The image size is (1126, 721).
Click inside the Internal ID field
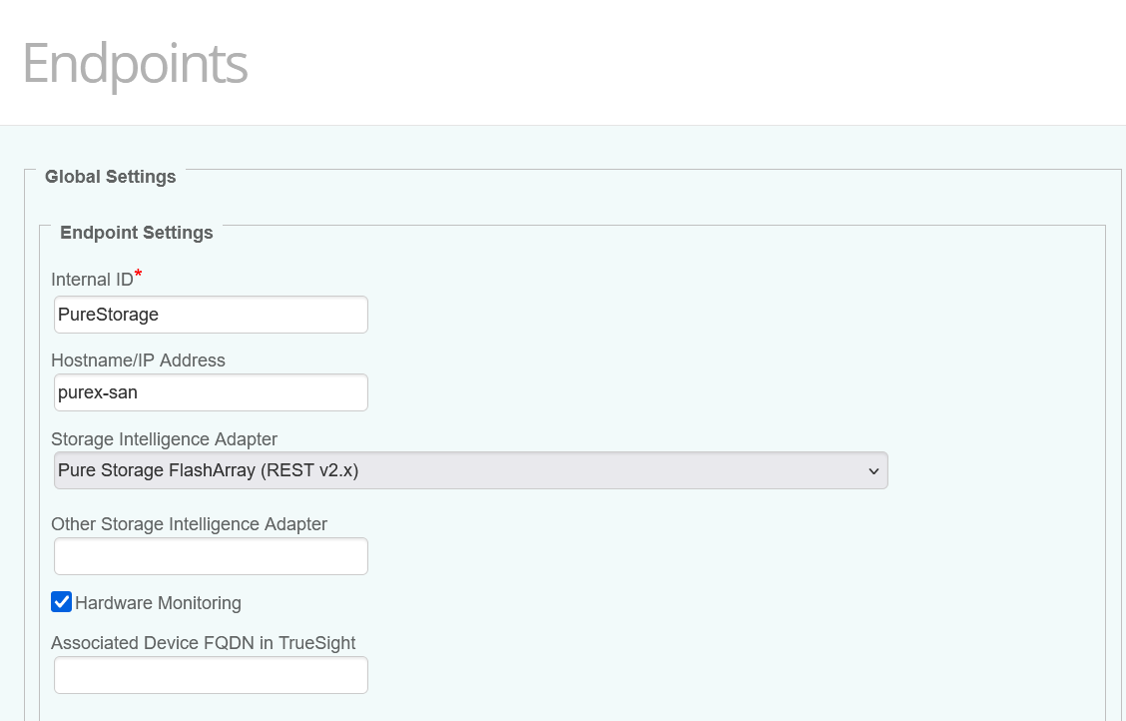pos(210,314)
